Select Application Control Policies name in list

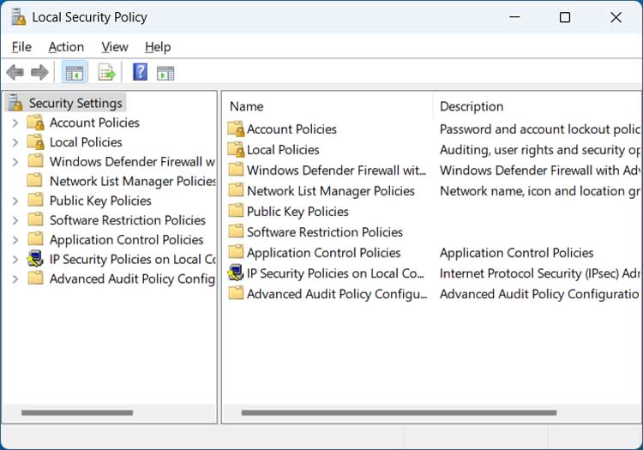[x=323, y=253]
